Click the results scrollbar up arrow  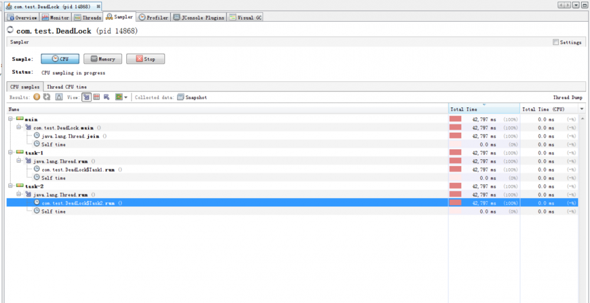(x=582, y=118)
